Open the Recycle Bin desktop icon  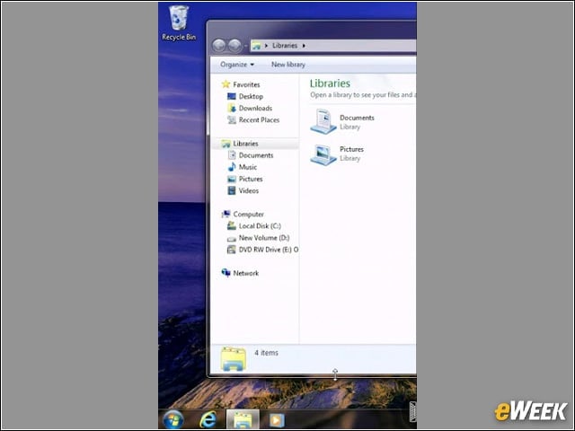(179, 22)
